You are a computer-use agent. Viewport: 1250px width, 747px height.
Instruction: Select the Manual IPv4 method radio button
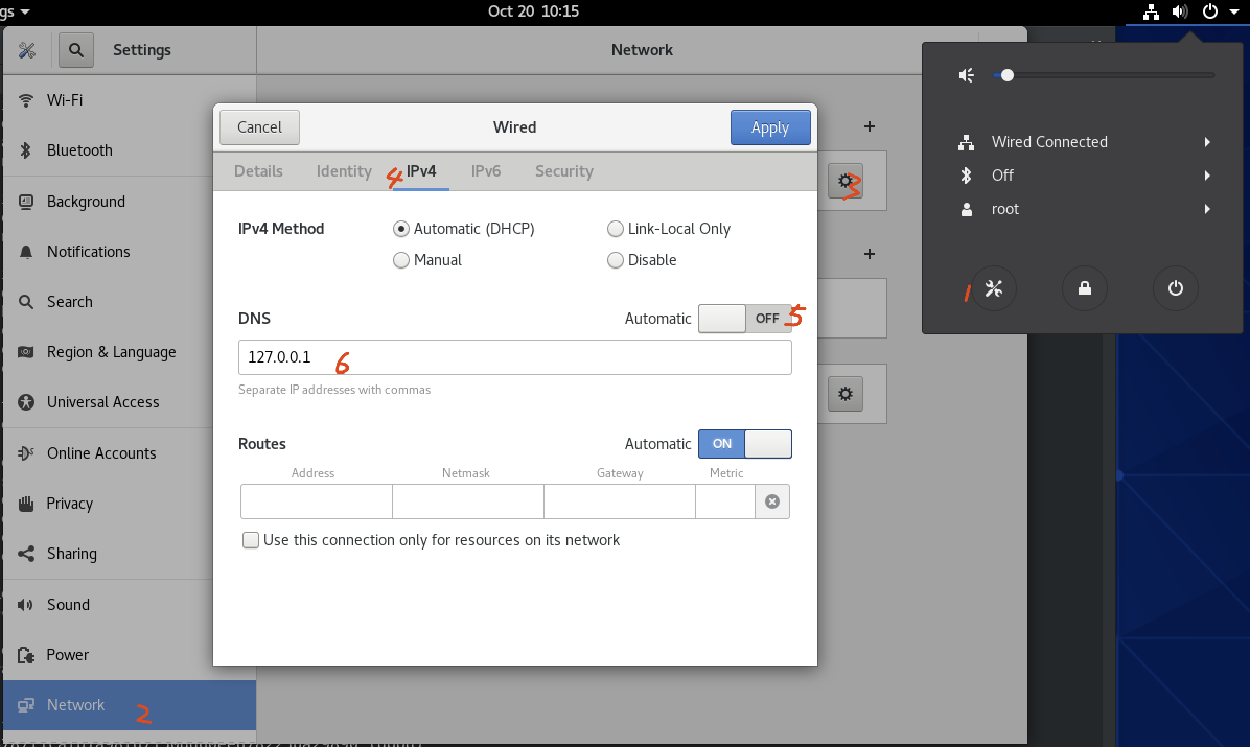pos(401,260)
